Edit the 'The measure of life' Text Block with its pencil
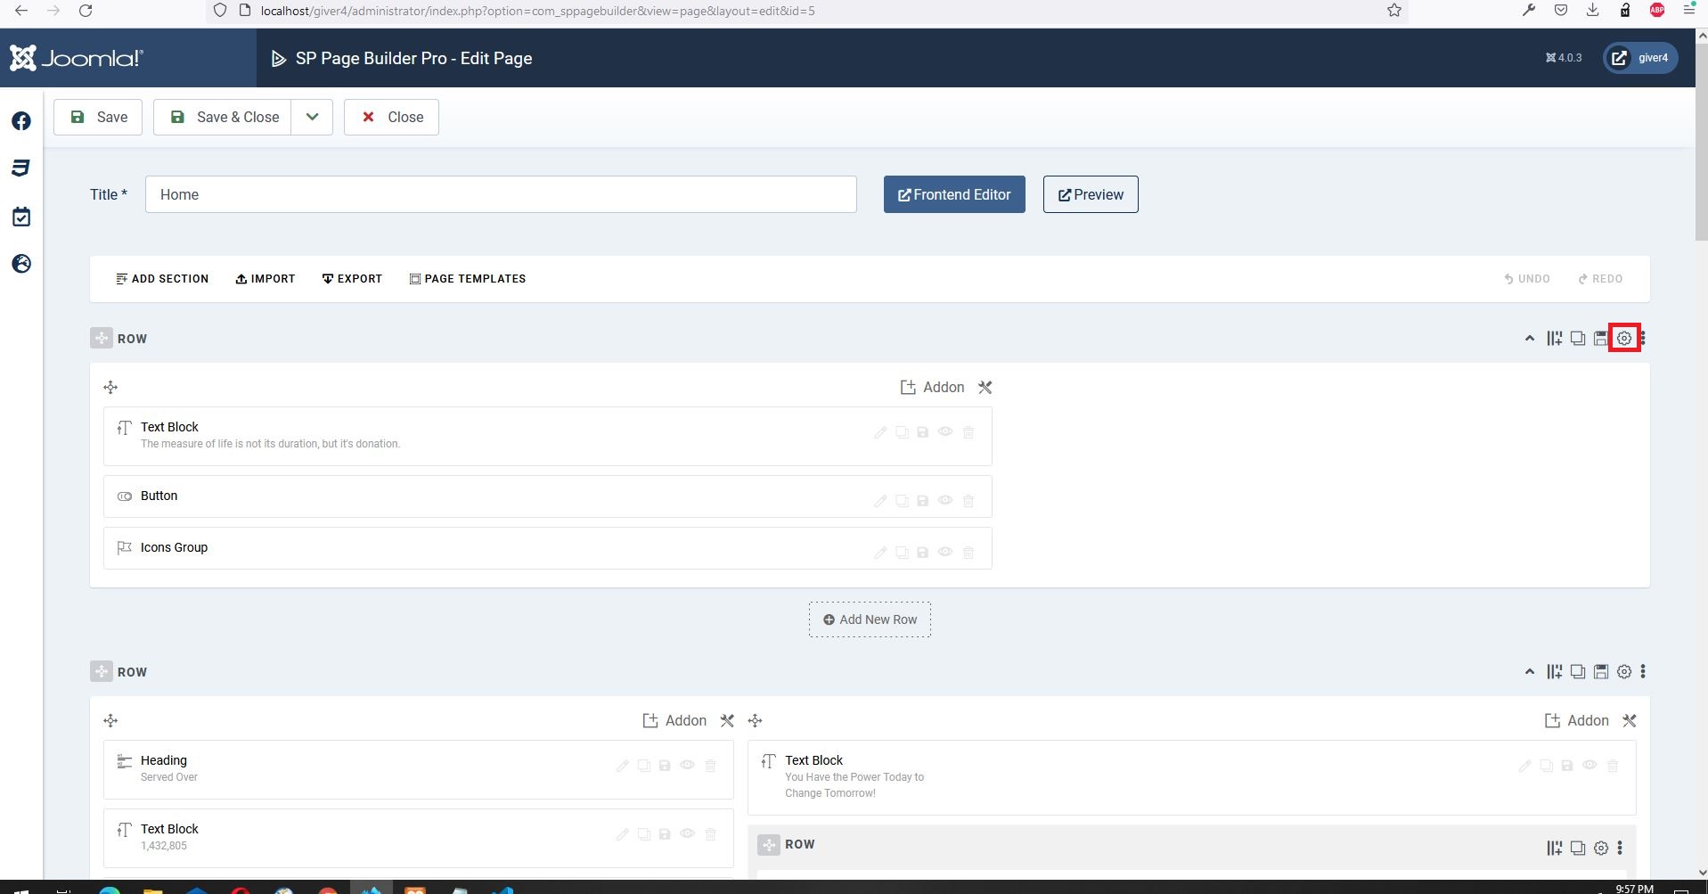The height and width of the screenshot is (894, 1708). pyautogui.click(x=880, y=432)
